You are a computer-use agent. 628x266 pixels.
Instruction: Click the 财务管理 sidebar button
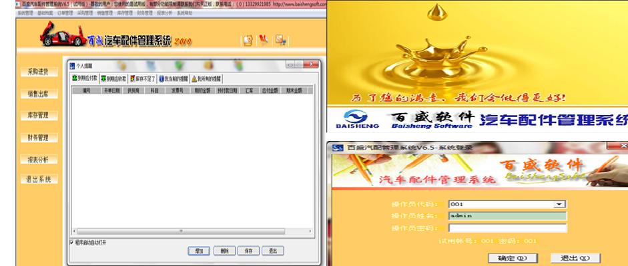(39, 138)
